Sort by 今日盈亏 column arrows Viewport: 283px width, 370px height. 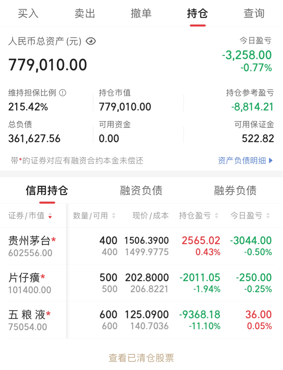pos(268,216)
